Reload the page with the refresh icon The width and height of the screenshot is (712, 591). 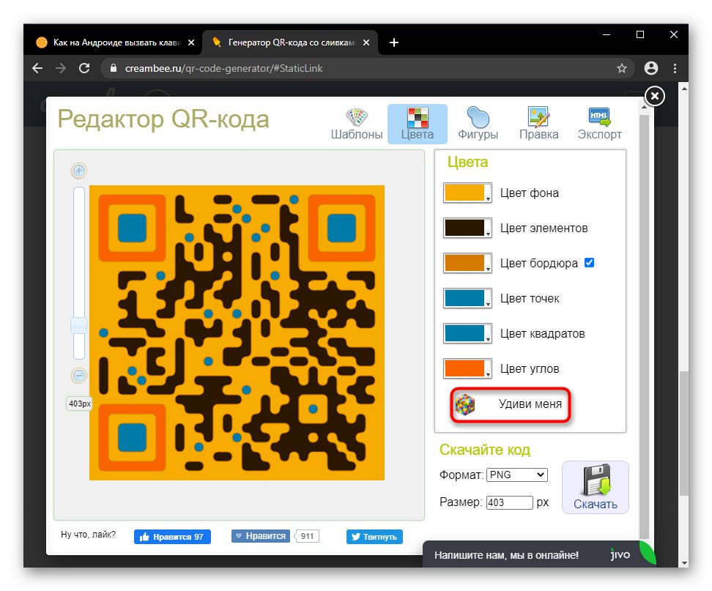click(x=84, y=68)
